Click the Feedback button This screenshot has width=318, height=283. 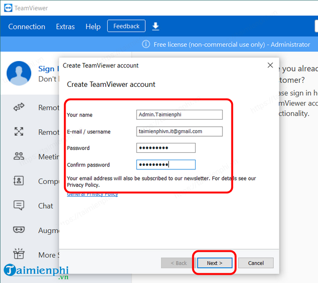tap(126, 26)
